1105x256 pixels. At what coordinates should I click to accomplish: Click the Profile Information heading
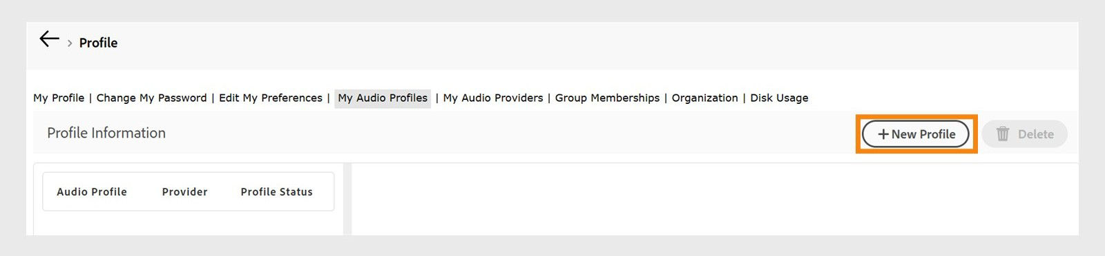click(106, 133)
